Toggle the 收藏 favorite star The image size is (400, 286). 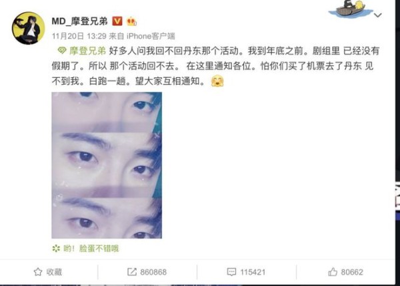(38, 272)
